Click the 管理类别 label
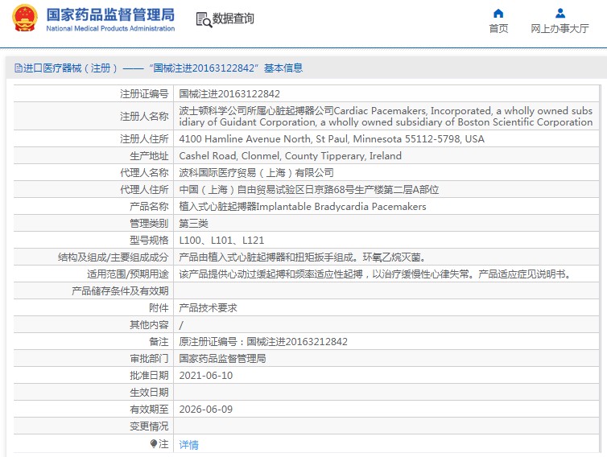 coord(149,224)
